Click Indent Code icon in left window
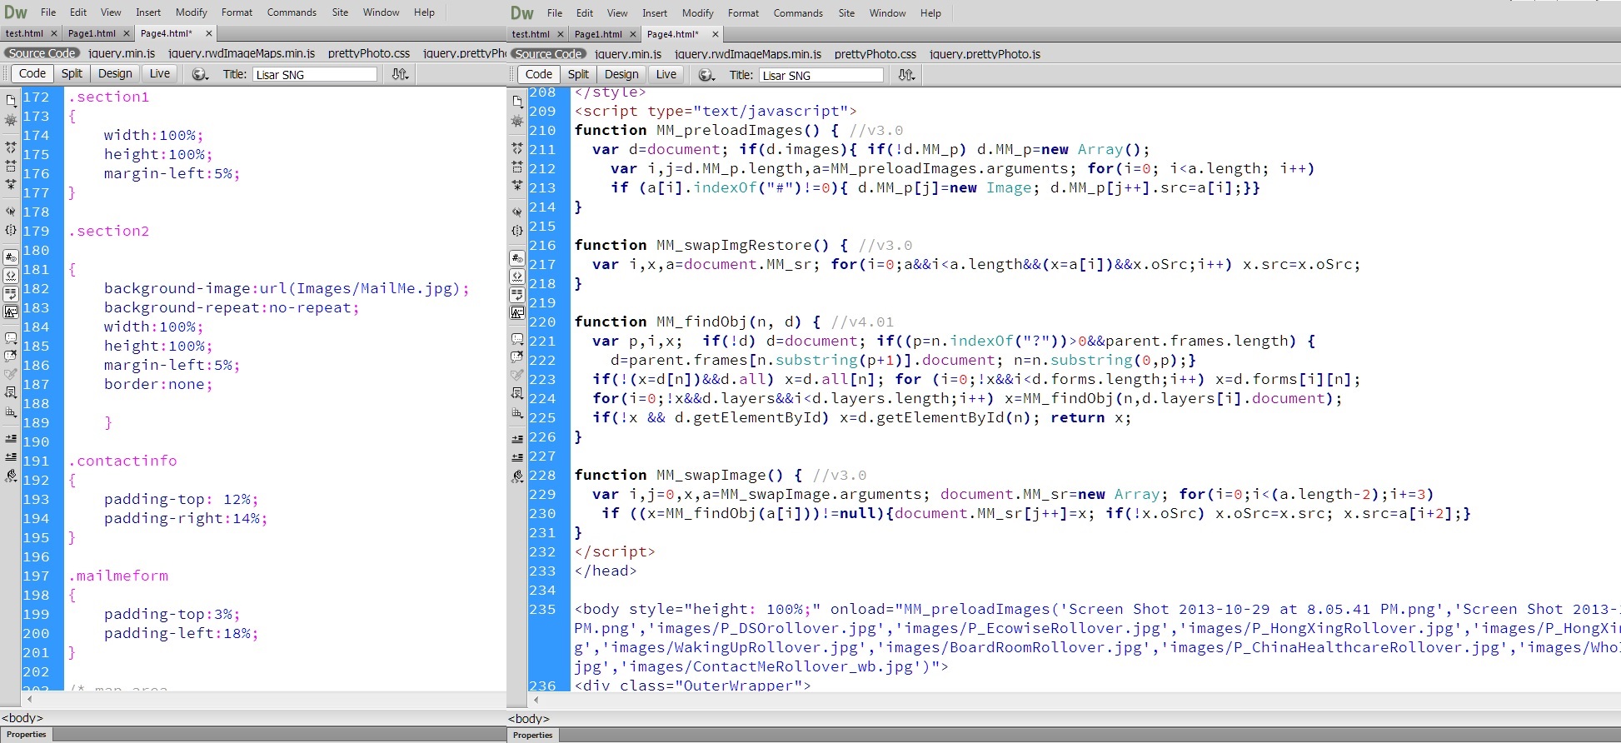This screenshot has height=743, width=1621. 11,439
